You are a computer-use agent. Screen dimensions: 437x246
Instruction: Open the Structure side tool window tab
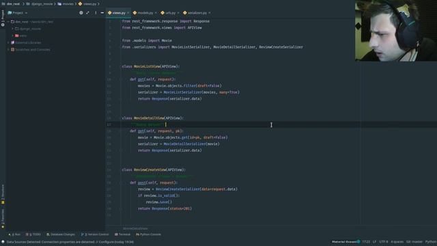[3, 194]
